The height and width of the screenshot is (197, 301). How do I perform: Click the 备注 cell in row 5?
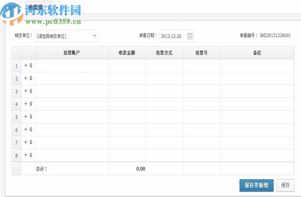tap(257, 117)
